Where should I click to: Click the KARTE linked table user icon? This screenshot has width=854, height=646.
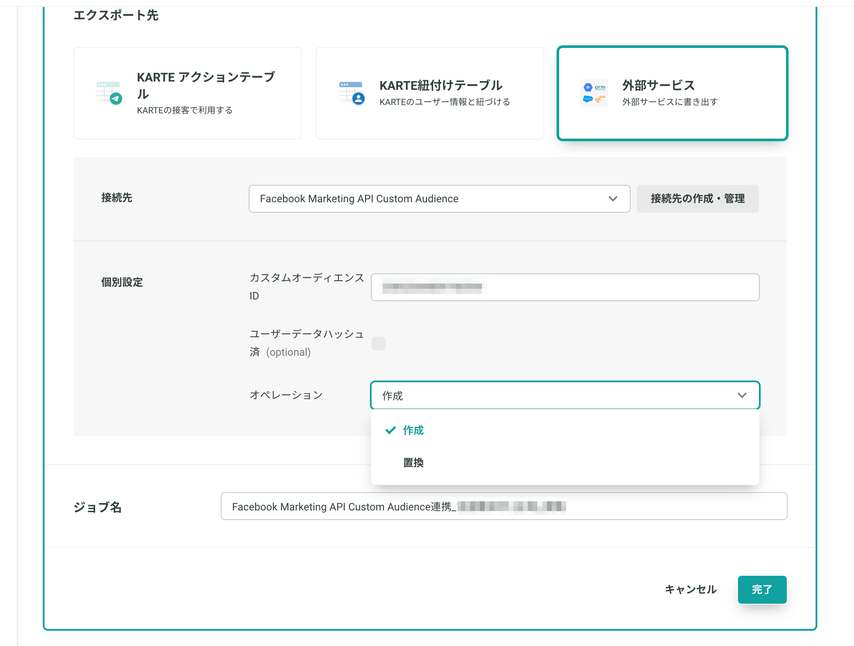tap(352, 93)
